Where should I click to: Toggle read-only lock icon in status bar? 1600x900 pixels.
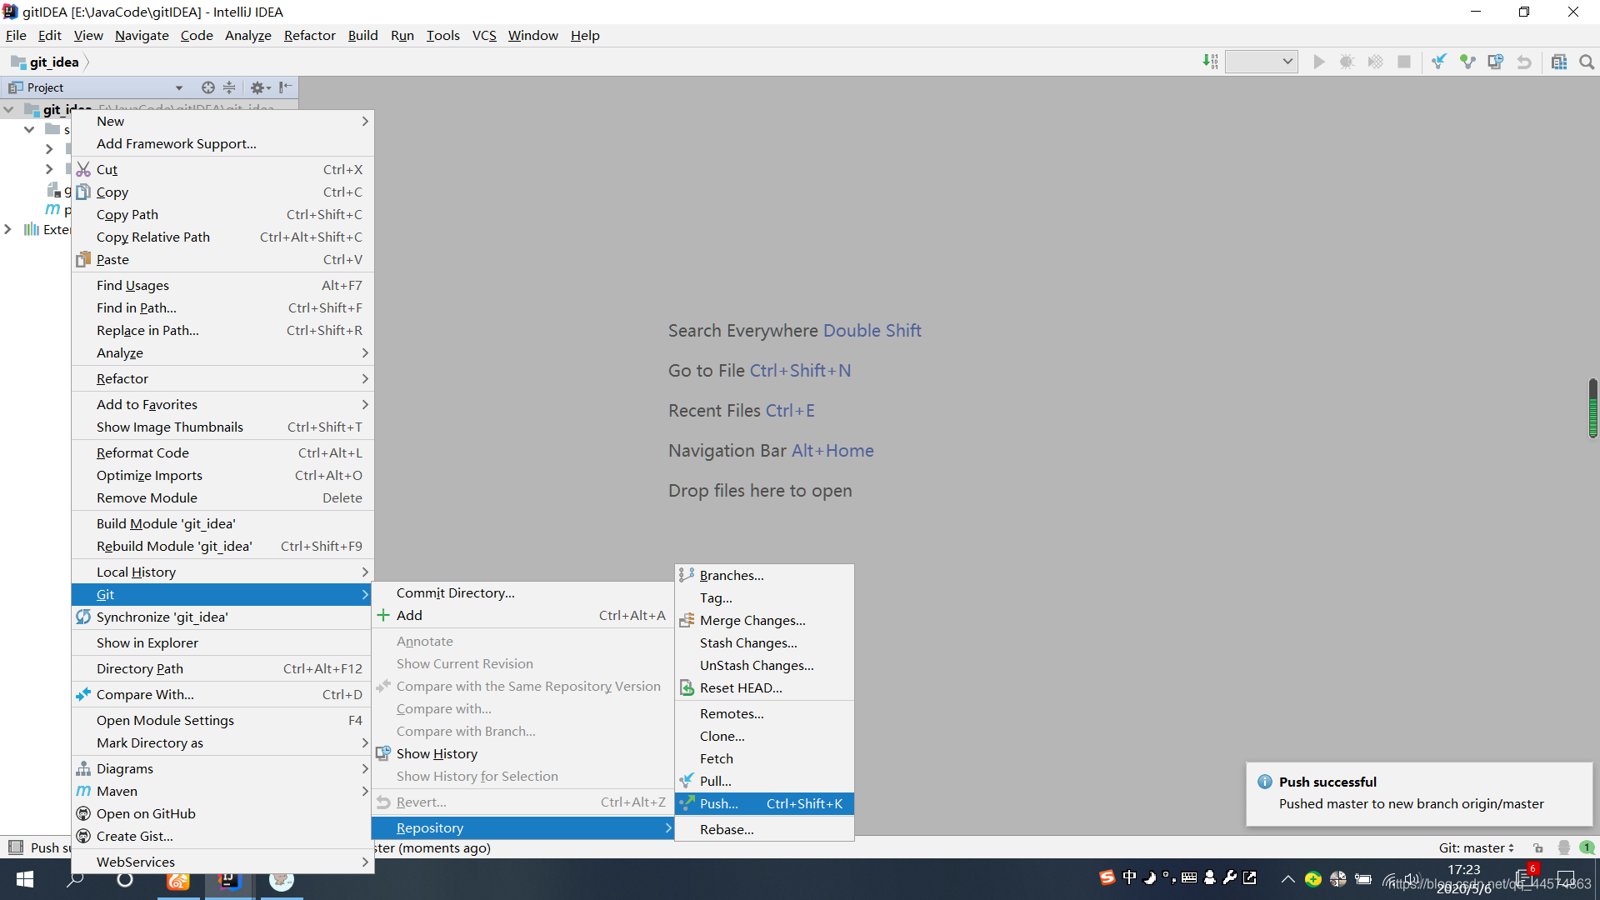[1537, 847]
